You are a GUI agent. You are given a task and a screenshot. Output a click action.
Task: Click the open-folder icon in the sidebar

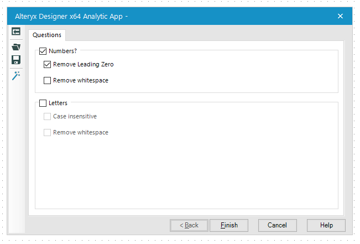coord(16,47)
